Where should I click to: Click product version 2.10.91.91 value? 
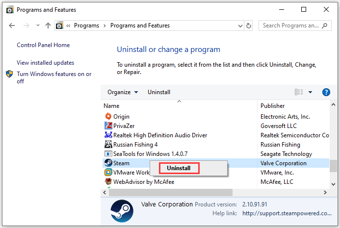coord(255,204)
